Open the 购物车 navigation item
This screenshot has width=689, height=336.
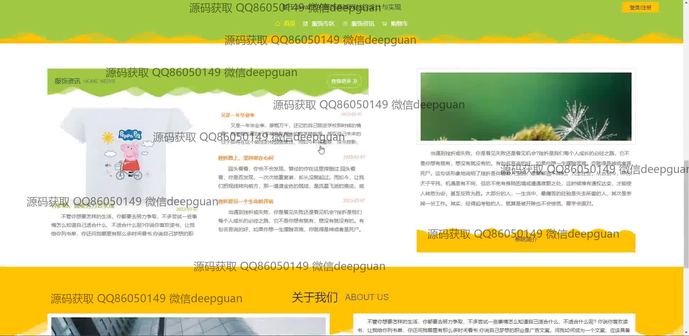pos(399,24)
